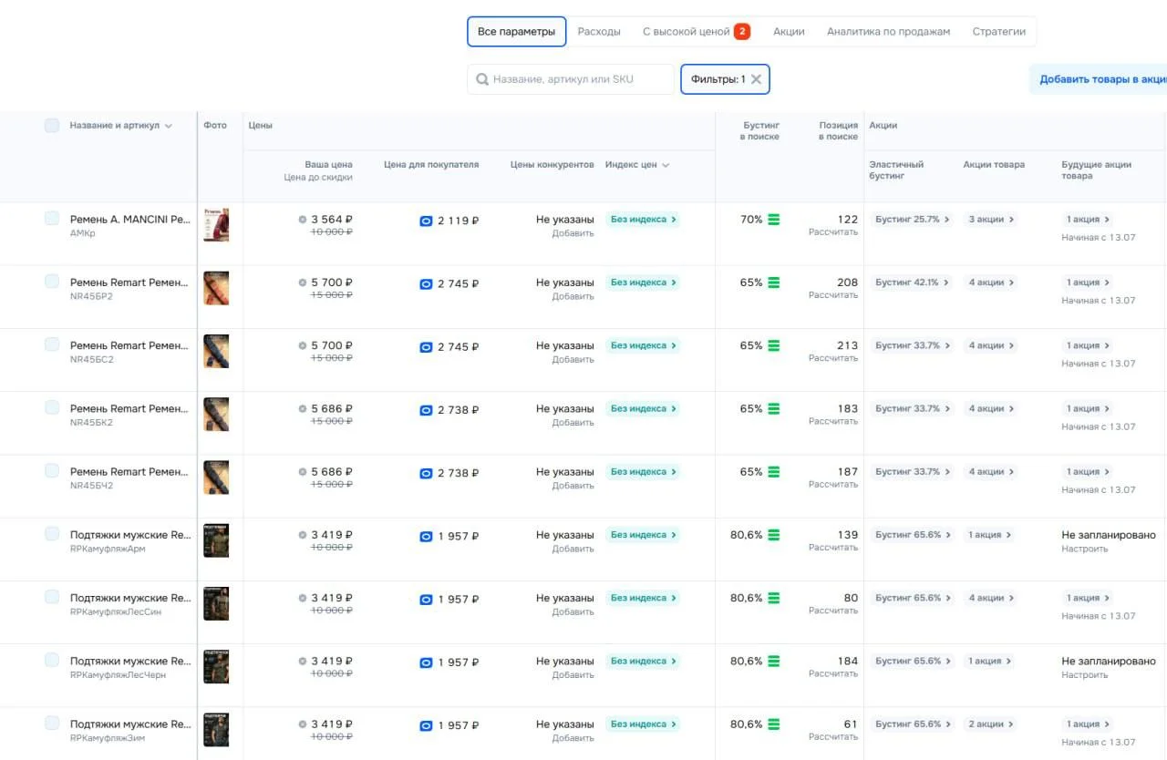Click "Рассчитать" under position 208
Viewport: 1167px width, 760px height.
833,295
